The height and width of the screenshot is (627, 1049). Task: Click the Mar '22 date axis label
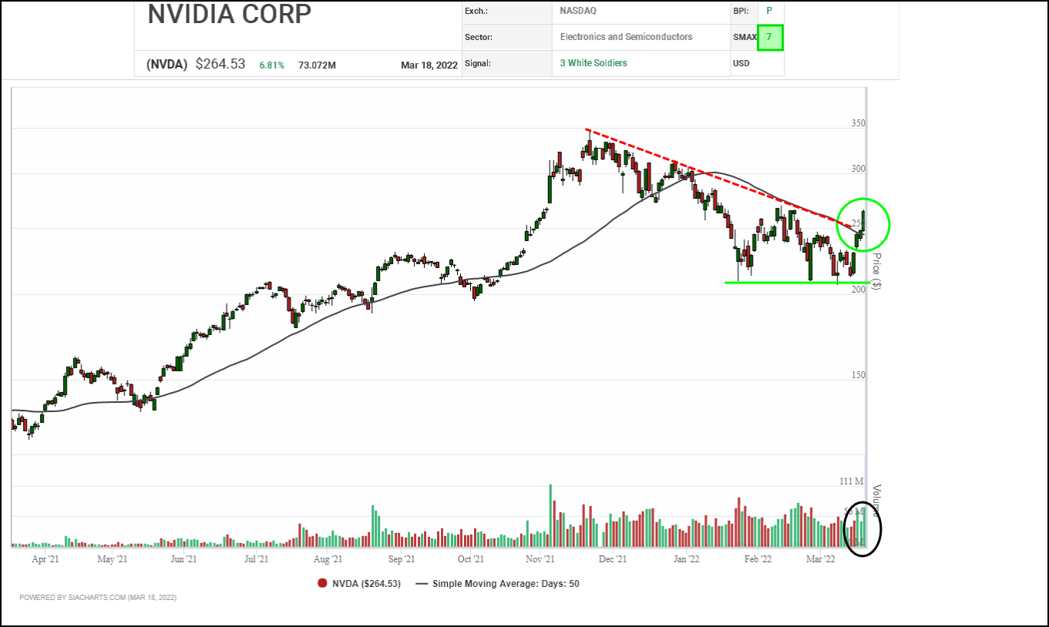pyautogui.click(x=820, y=559)
